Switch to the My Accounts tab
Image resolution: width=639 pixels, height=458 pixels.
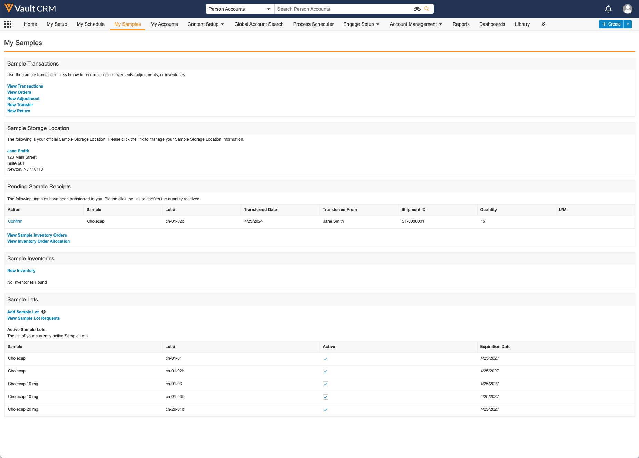point(164,24)
